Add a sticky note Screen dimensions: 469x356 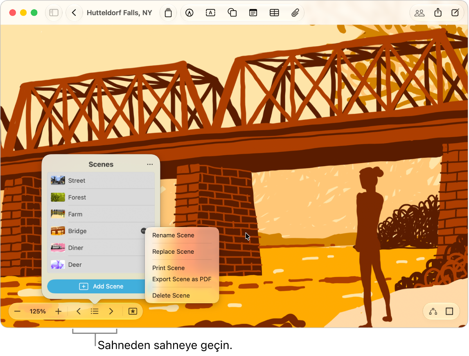pyautogui.click(x=253, y=13)
